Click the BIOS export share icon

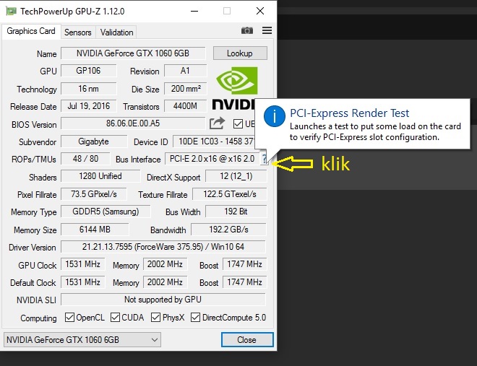pyautogui.click(x=217, y=123)
